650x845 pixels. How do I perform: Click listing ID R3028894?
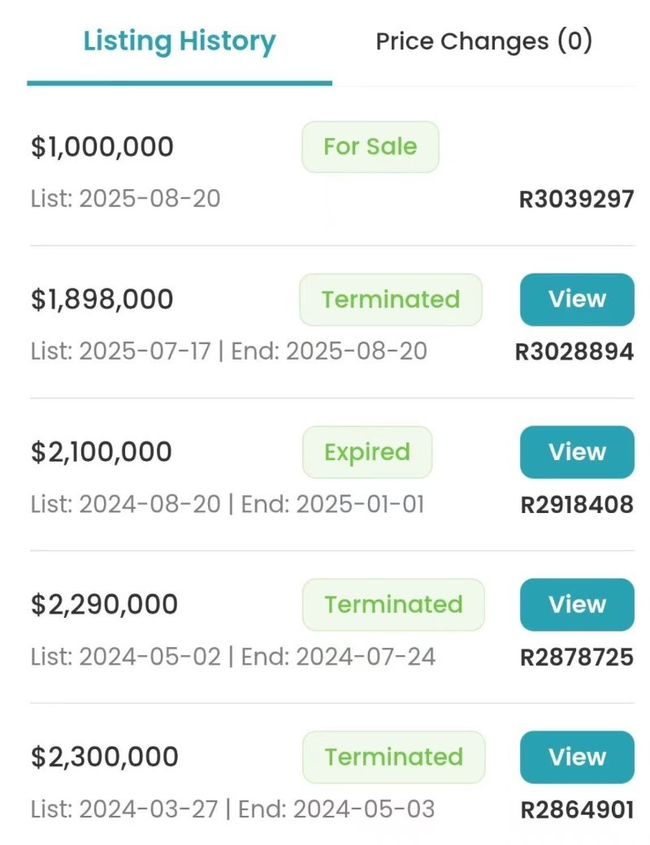coord(574,351)
